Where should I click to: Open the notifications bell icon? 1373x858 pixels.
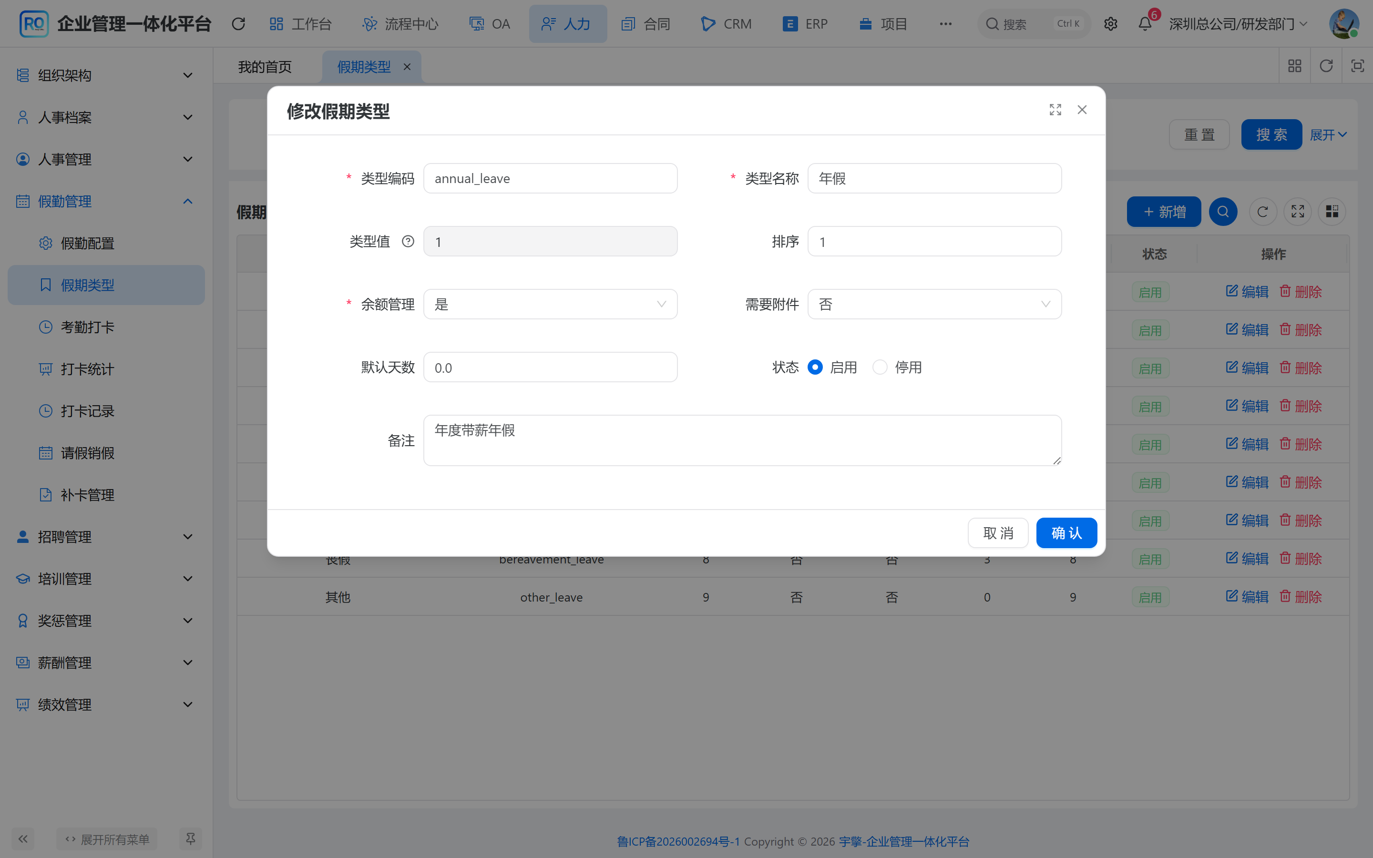1145,24
